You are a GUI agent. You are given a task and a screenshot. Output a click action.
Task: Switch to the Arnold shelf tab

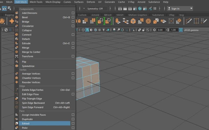click(95, 15)
